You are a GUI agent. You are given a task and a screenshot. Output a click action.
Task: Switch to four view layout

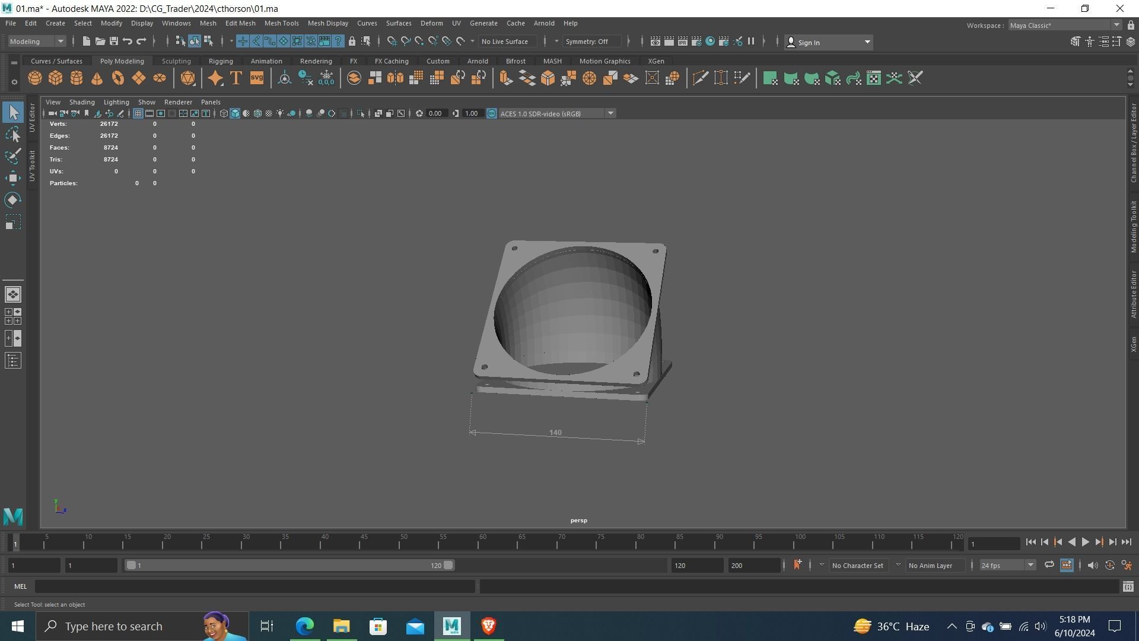click(13, 316)
